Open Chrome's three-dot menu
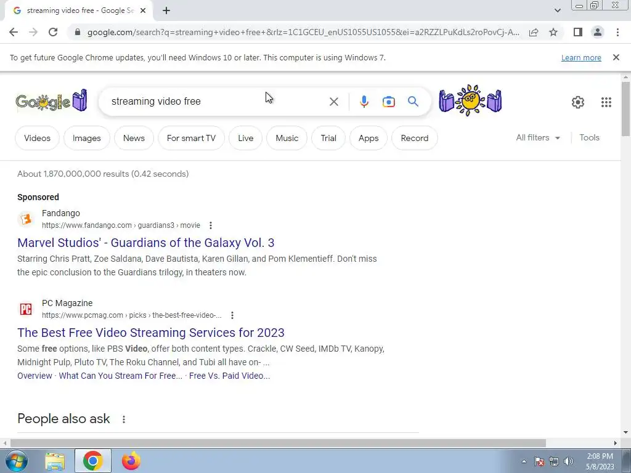This screenshot has height=473, width=631. pyautogui.click(x=617, y=32)
